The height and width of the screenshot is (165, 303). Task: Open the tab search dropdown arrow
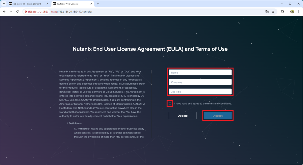(x=4, y=4)
